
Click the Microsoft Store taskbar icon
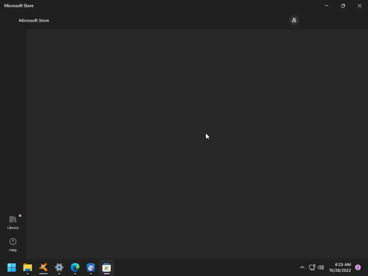pos(106,267)
